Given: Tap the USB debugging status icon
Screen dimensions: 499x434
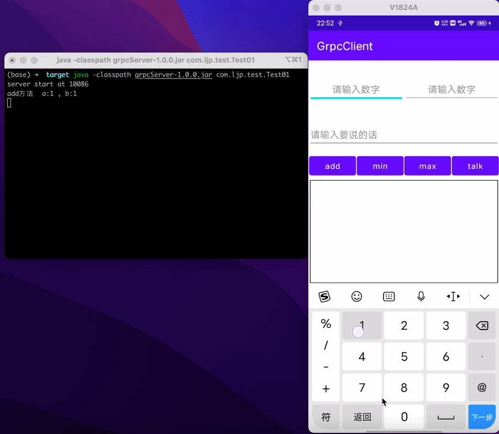Looking at the screenshot, I should (340, 23).
